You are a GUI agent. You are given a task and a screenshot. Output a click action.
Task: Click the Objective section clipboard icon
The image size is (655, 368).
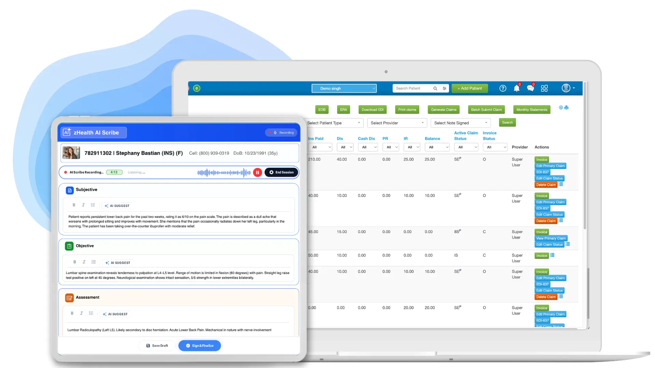coord(69,246)
